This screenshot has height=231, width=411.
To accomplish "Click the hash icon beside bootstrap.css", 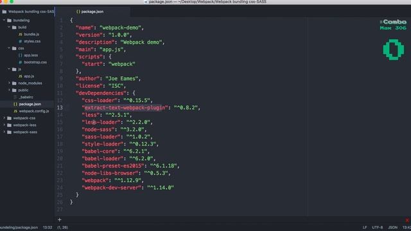I will tap(20, 62).
